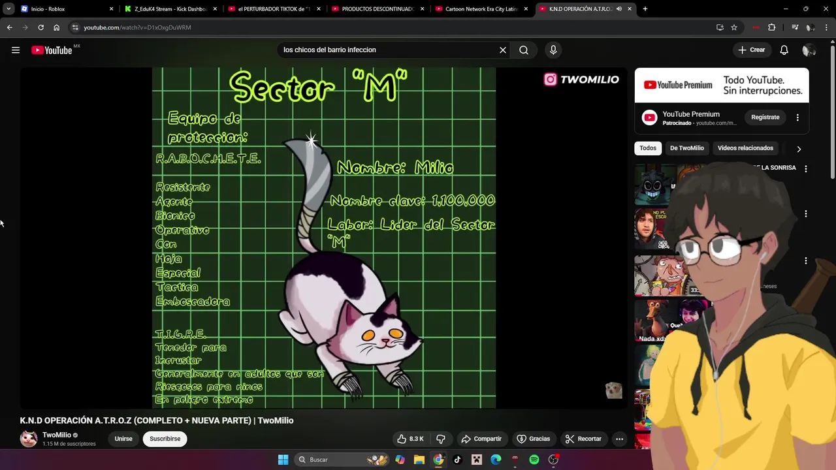Open options menu for second recommended video

[806, 214]
